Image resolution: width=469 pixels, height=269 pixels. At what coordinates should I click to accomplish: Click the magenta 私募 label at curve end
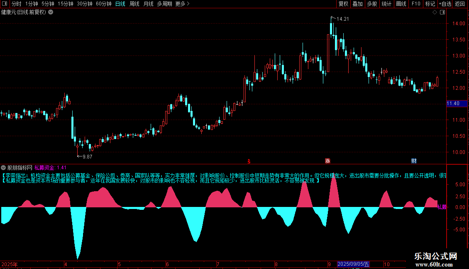442,207
